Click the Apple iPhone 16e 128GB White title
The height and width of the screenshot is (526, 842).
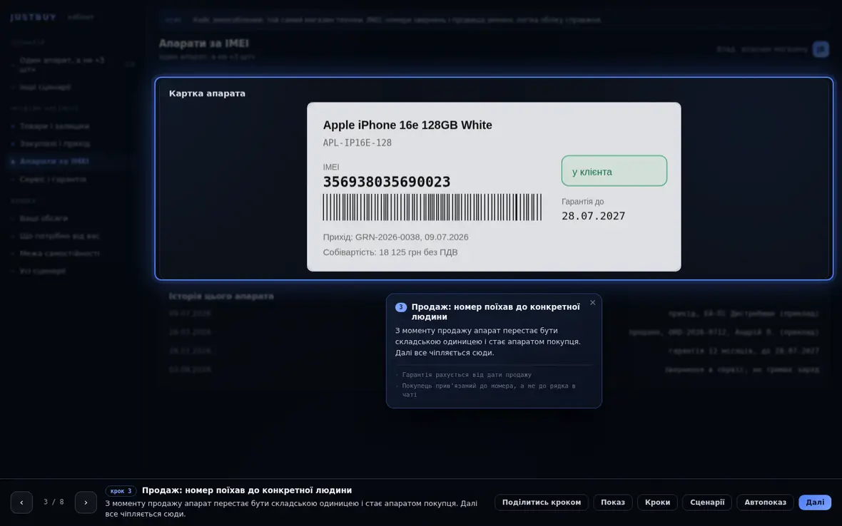(407, 125)
